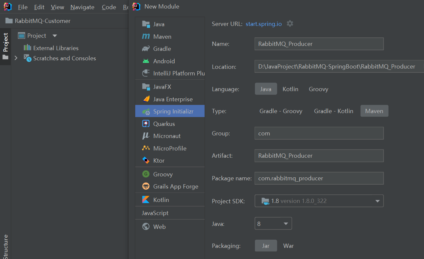Set packaging to Jar
The image size is (424, 259).
coord(266,246)
